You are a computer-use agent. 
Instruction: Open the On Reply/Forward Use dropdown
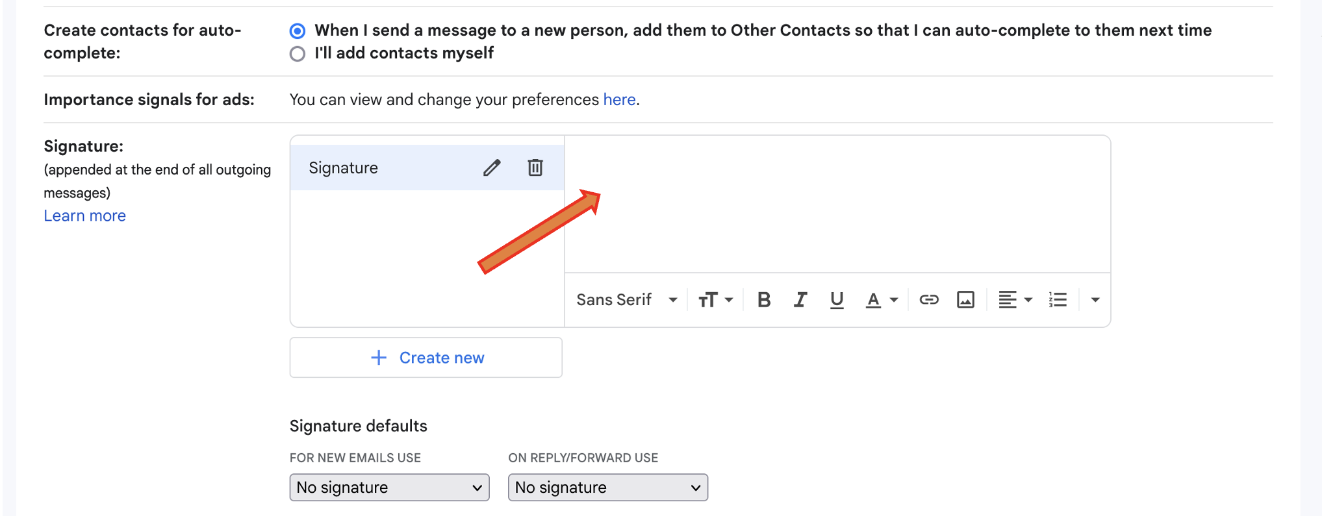pyautogui.click(x=608, y=488)
